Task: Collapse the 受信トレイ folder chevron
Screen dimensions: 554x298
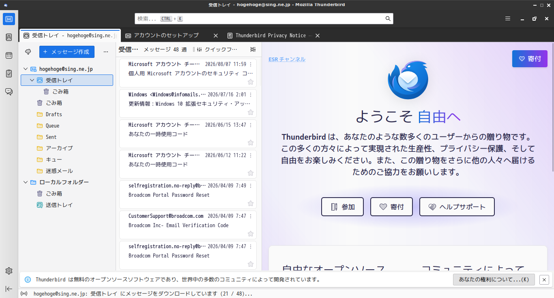Action: coord(32,81)
